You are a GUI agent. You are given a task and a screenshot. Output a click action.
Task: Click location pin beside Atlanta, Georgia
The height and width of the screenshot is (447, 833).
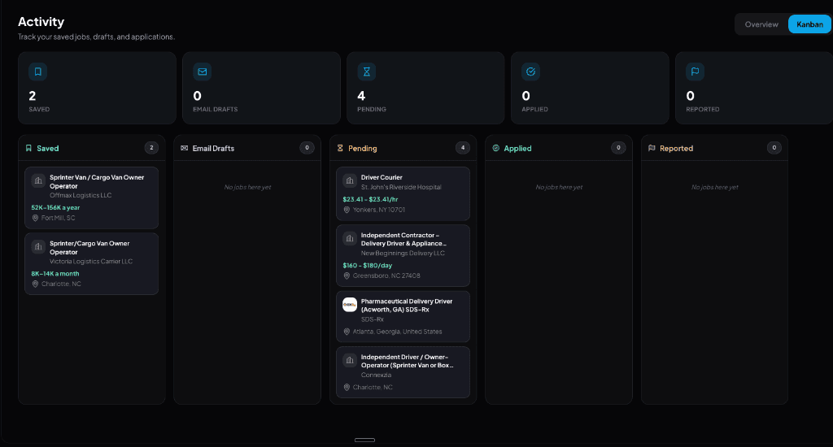[347, 332]
